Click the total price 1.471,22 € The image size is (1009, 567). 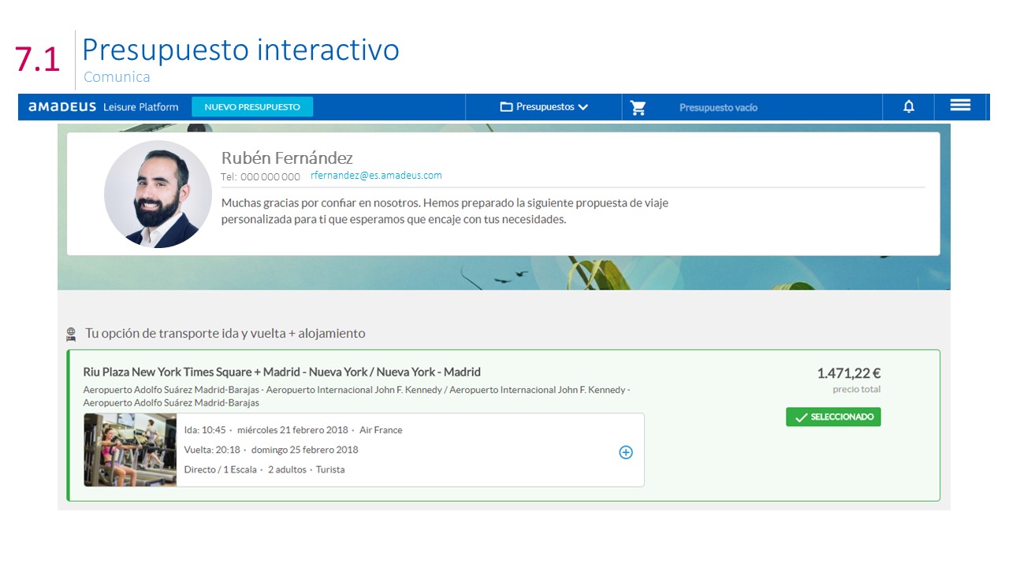click(x=849, y=373)
